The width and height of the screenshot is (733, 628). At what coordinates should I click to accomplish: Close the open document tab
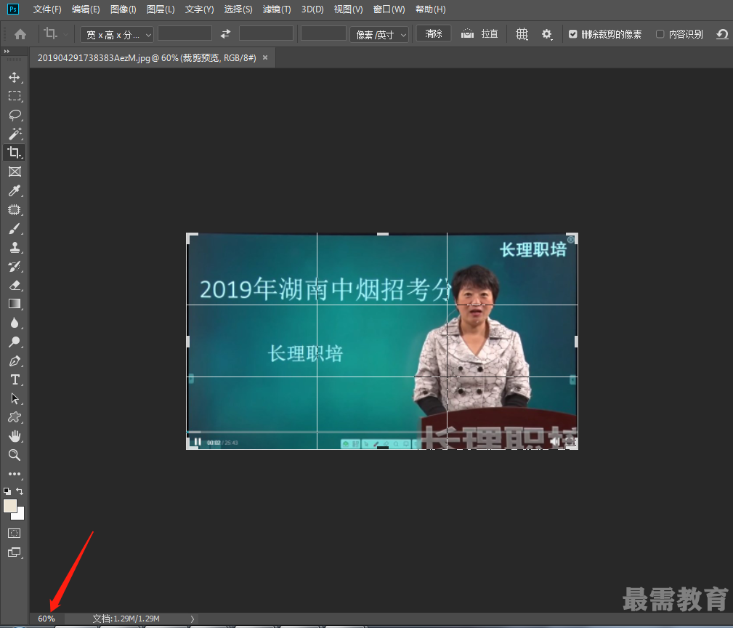[265, 57]
